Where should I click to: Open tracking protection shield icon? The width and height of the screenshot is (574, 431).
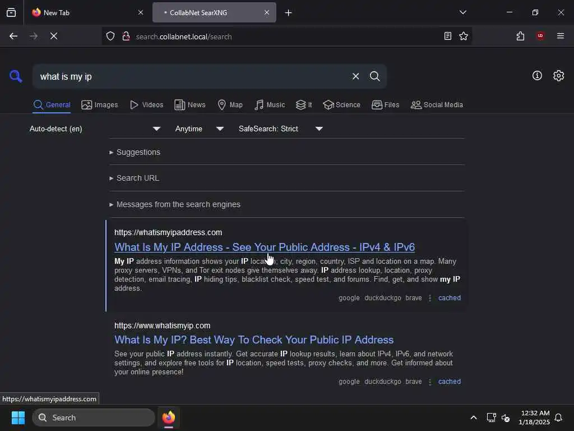pos(110,36)
